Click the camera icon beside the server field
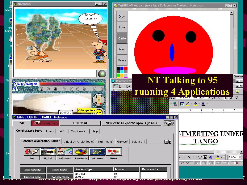Viewport: 247px width, 185px height. tap(169, 123)
